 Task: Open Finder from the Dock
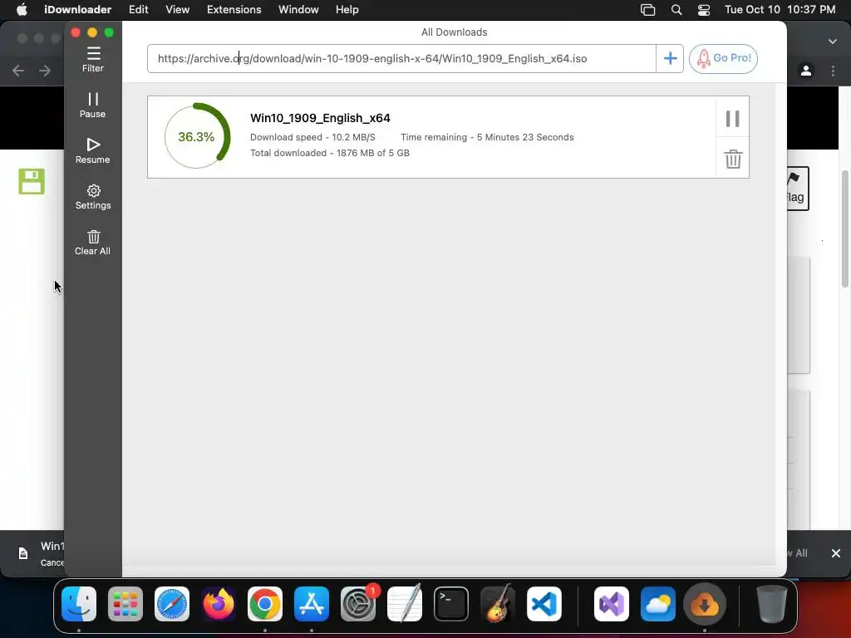79,604
